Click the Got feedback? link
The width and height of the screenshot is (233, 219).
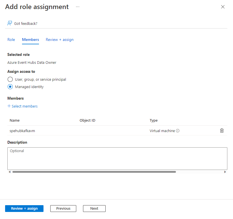pos(25,23)
